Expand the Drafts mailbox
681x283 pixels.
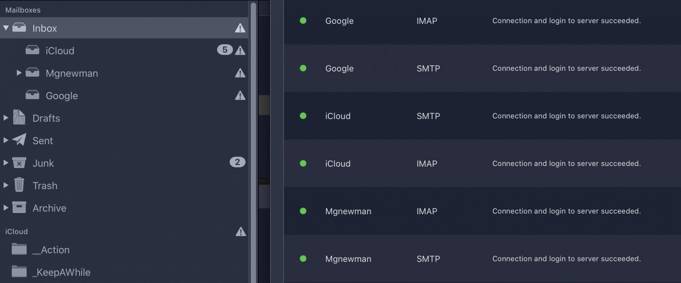tap(6, 118)
